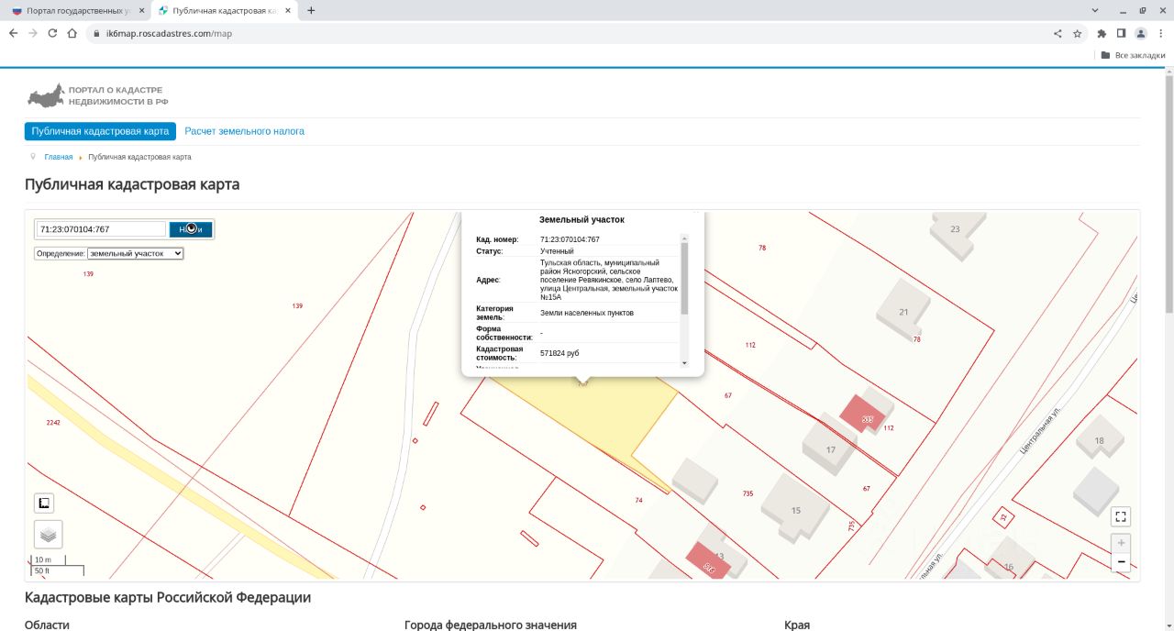Screen dimensions: 1174x631
Task: Open Расчет земельного налога menu item
Action: click(245, 131)
